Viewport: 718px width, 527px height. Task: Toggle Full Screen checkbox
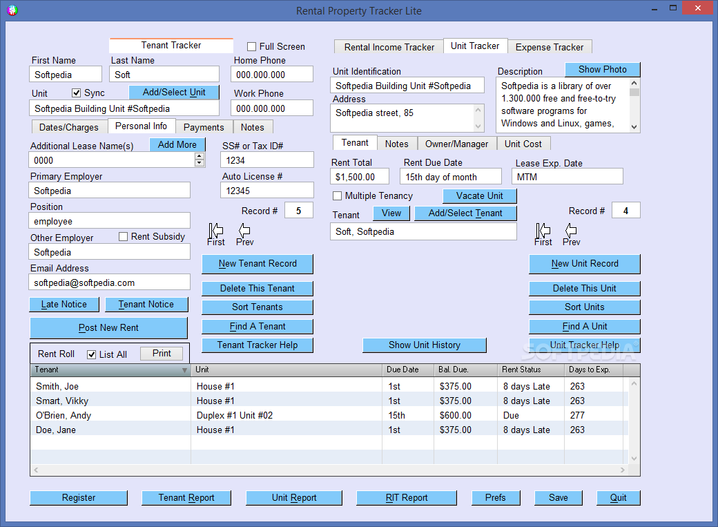pos(251,47)
